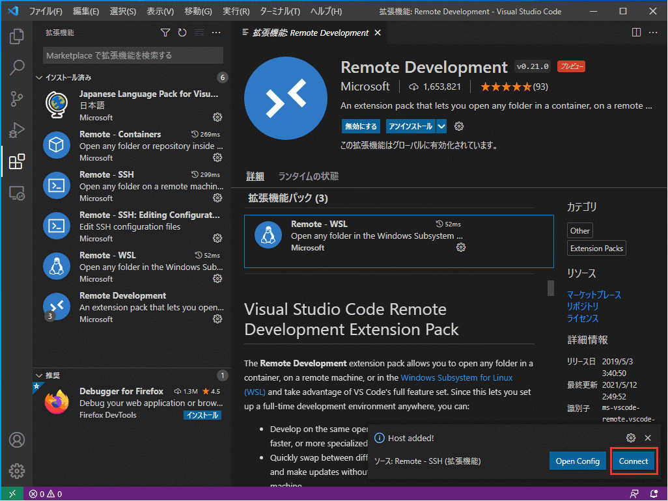This screenshot has height=501, width=668.
Task: Open editor more actions menu
Action: point(653,33)
